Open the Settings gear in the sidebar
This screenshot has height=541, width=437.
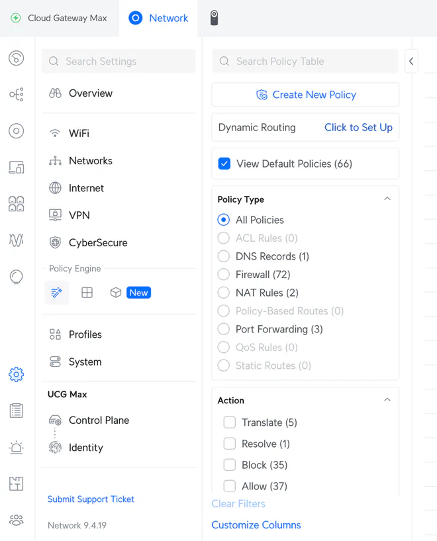point(16,374)
